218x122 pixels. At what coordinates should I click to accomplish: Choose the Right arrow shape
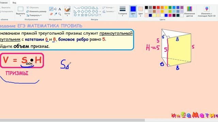90,11
